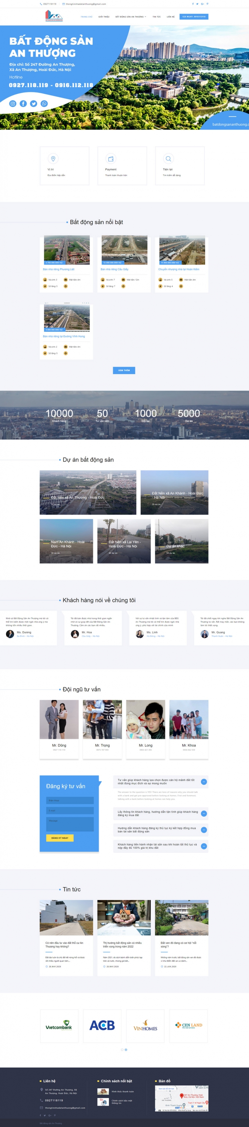Click the E-mail field in registration form
The height and width of the screenshot is (1127, 249).
point(70,810)
